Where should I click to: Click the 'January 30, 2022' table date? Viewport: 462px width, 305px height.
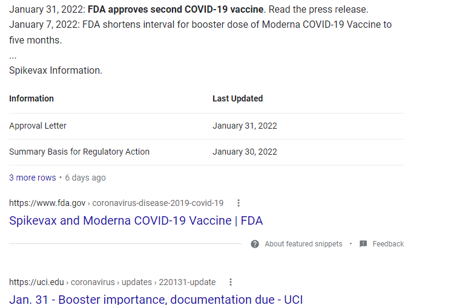click(x=245, y=152)
